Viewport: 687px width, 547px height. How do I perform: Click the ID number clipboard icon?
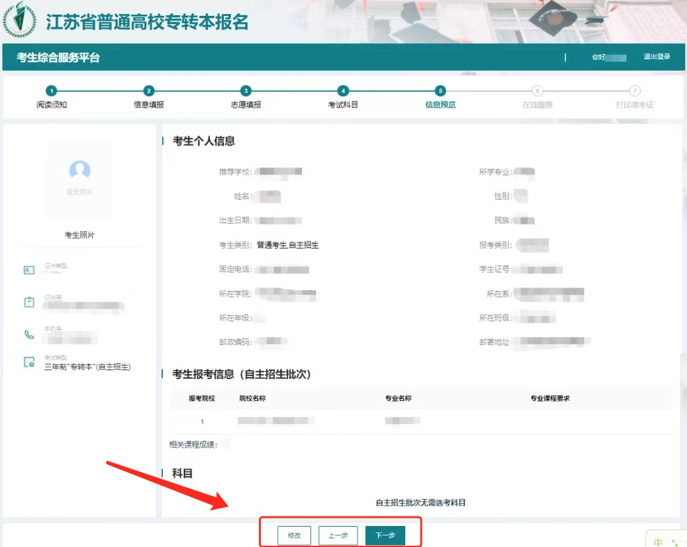(29, 302)
